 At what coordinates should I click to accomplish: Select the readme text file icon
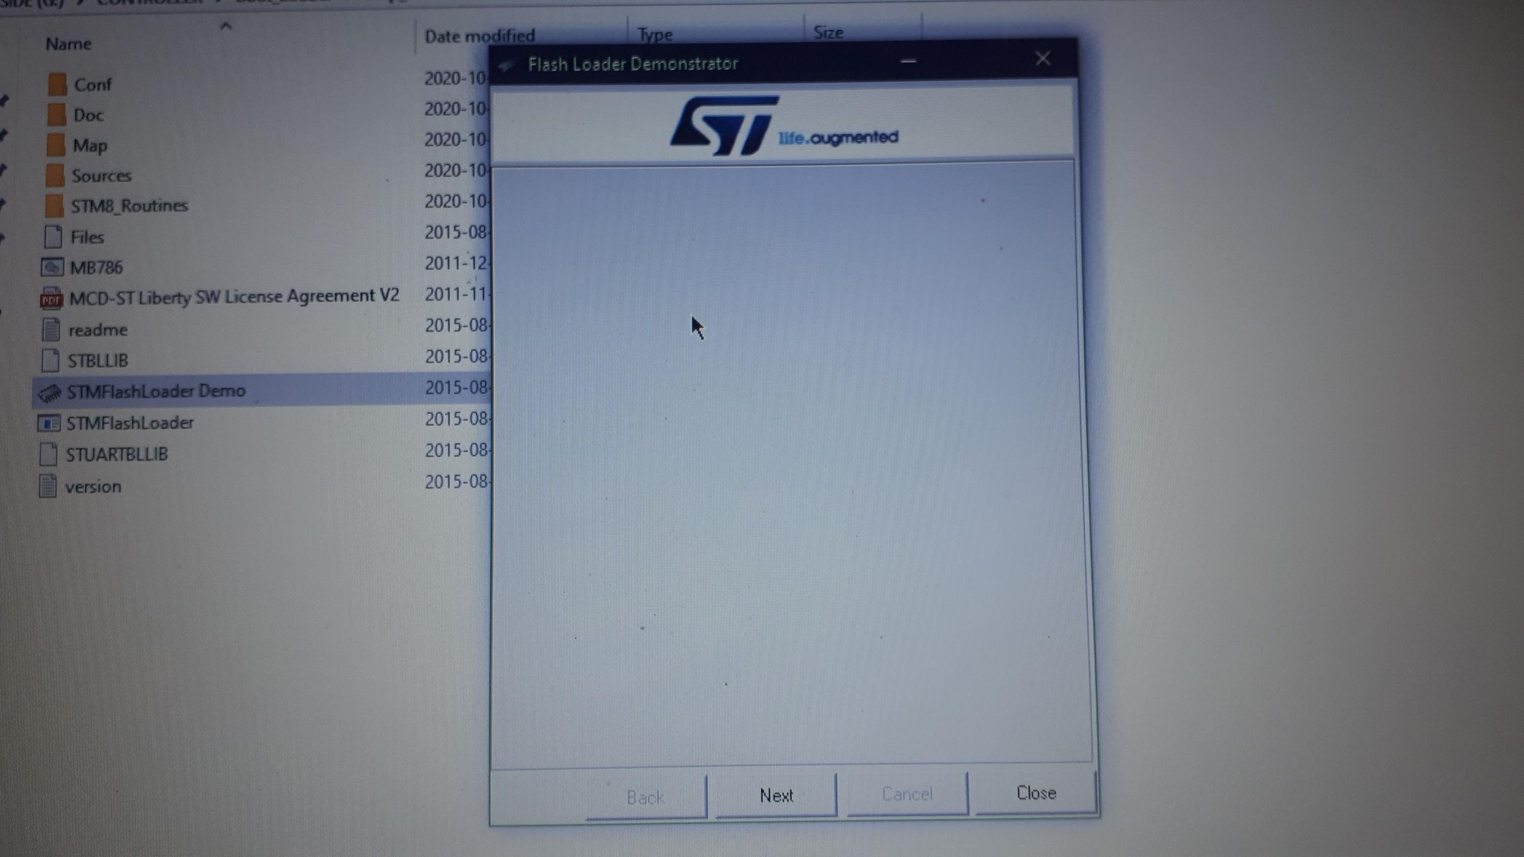50,329
